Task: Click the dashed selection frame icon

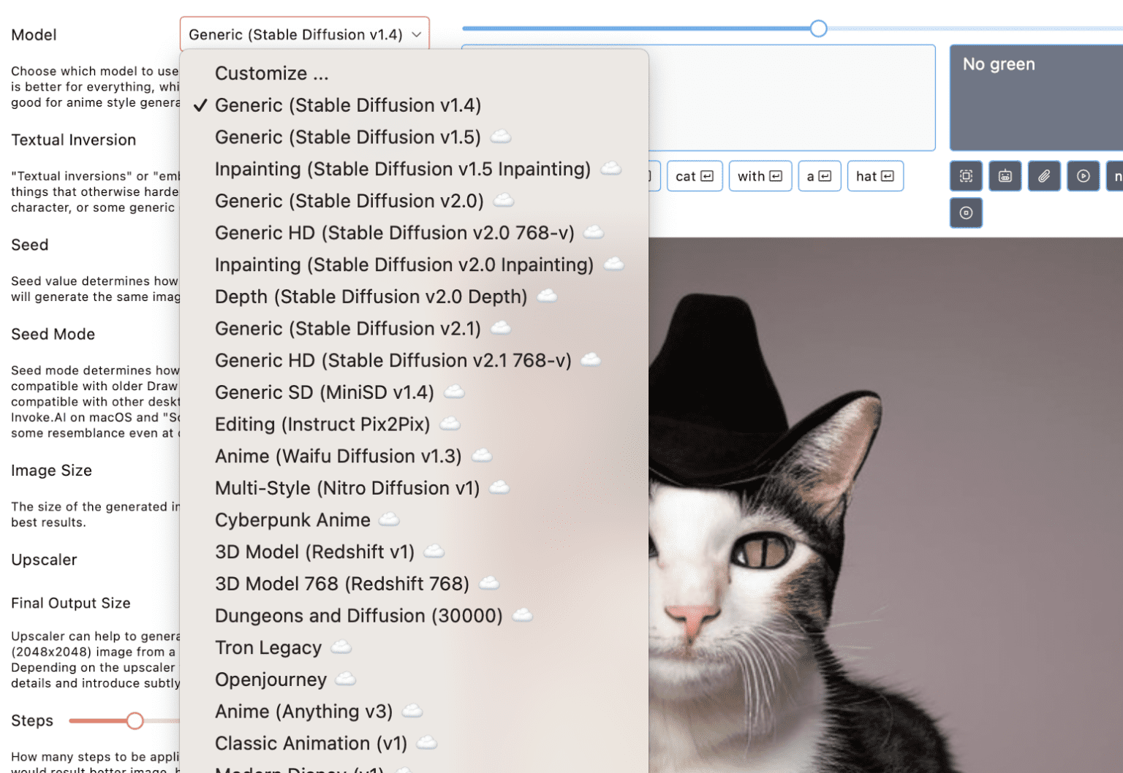Action: tap(966, 176)
